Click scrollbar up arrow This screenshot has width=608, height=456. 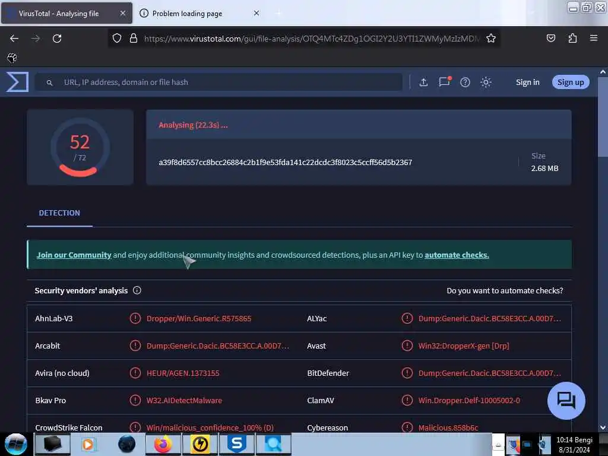(603, 72)
